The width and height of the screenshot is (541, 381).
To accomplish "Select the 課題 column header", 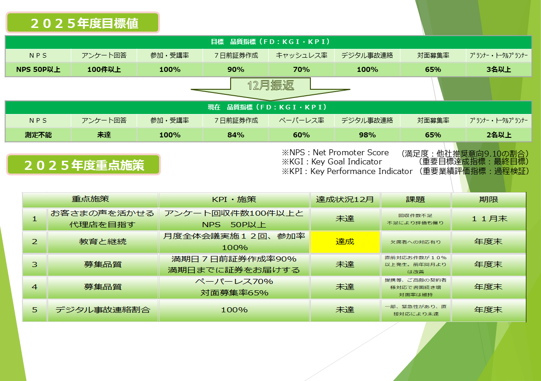I will pos(415,200).
